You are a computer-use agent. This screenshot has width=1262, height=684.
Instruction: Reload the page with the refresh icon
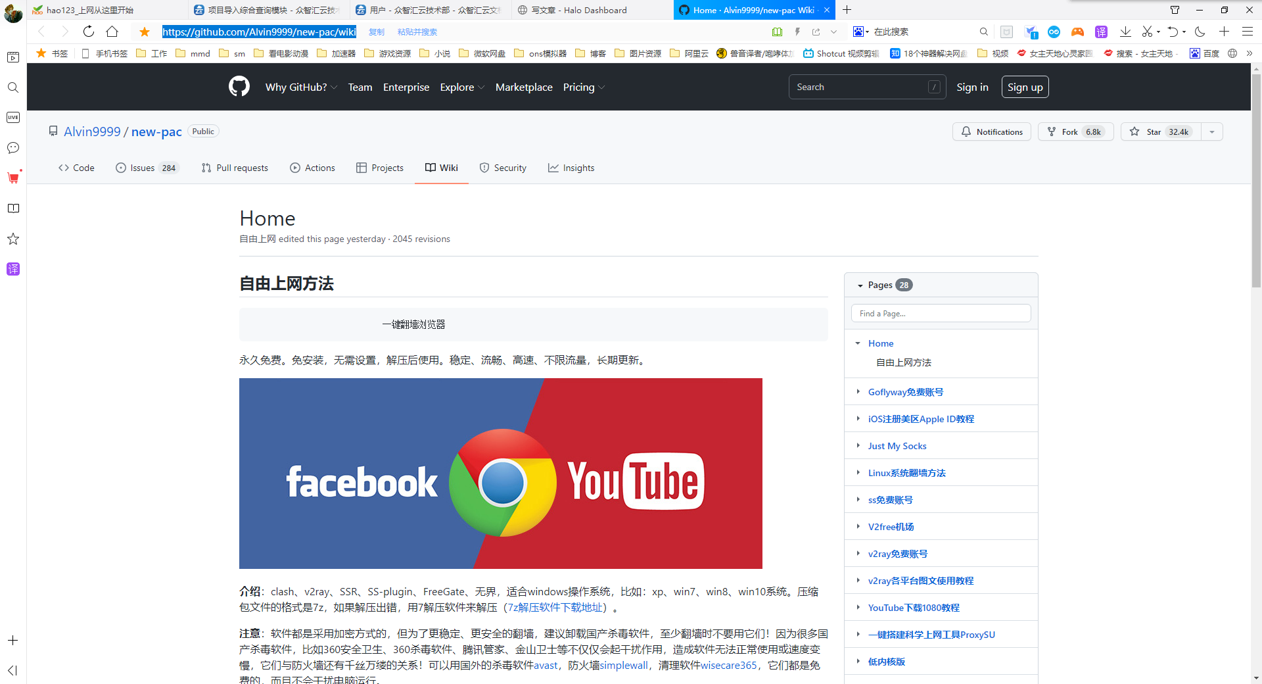coord(89,32)
